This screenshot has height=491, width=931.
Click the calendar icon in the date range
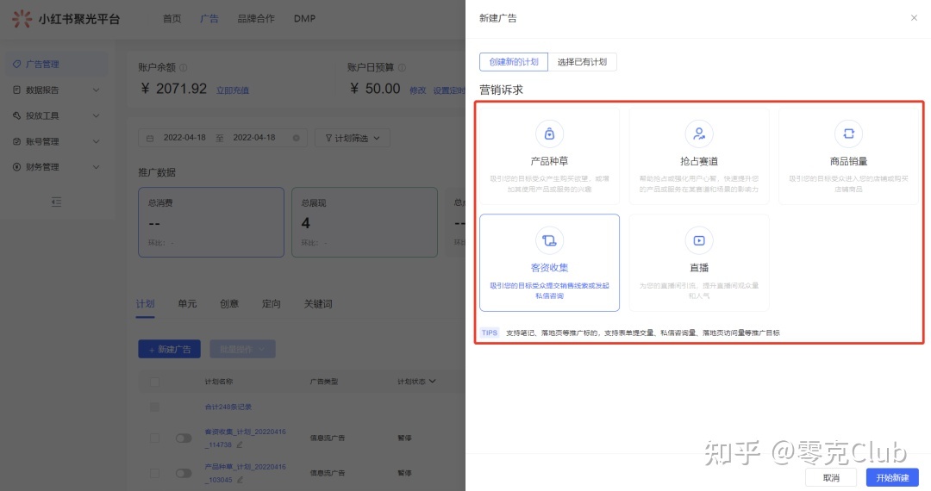pos(150,138)
